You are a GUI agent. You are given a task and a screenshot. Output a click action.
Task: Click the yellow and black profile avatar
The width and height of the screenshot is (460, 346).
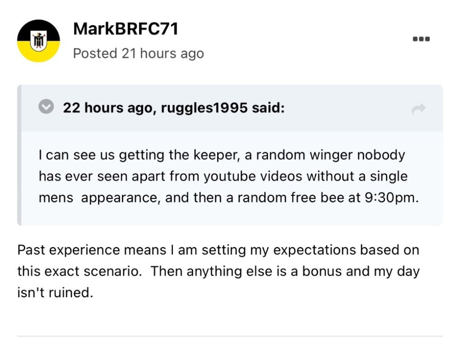coord(38,40)
